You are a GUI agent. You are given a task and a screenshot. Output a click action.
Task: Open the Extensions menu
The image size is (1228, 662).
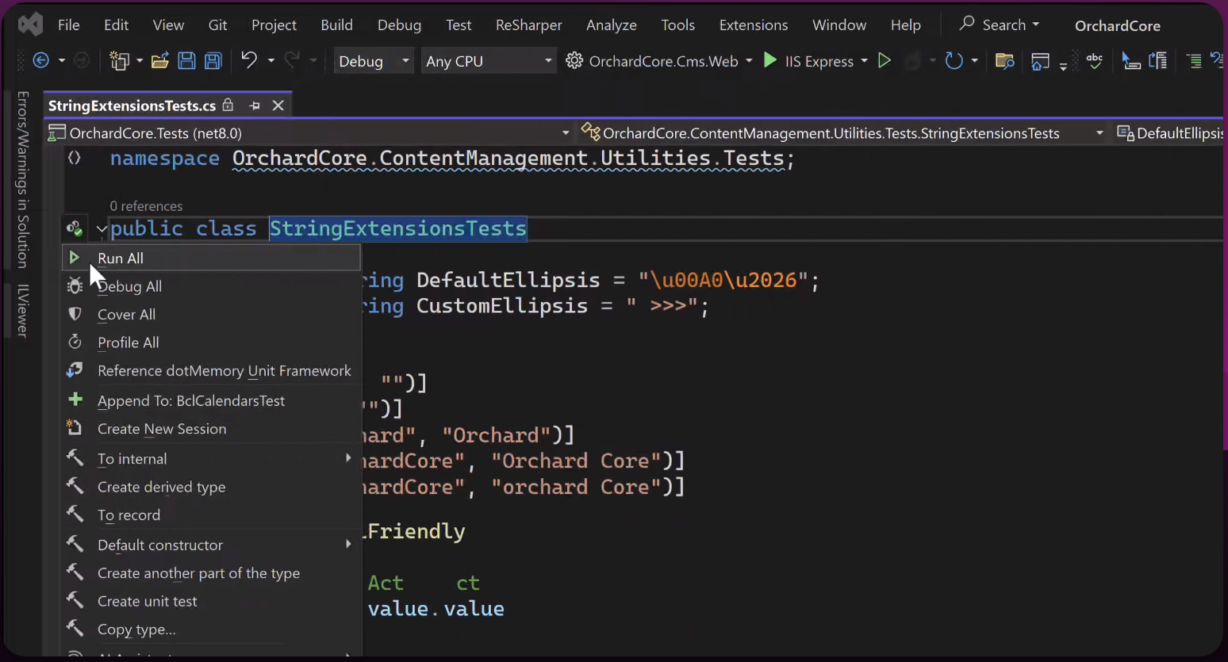coord(753,25)
